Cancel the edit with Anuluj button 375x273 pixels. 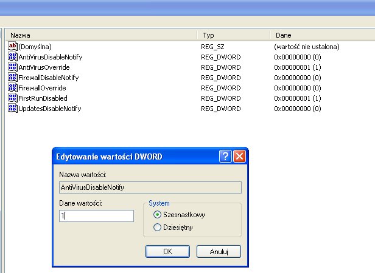[x=218, y=251]
